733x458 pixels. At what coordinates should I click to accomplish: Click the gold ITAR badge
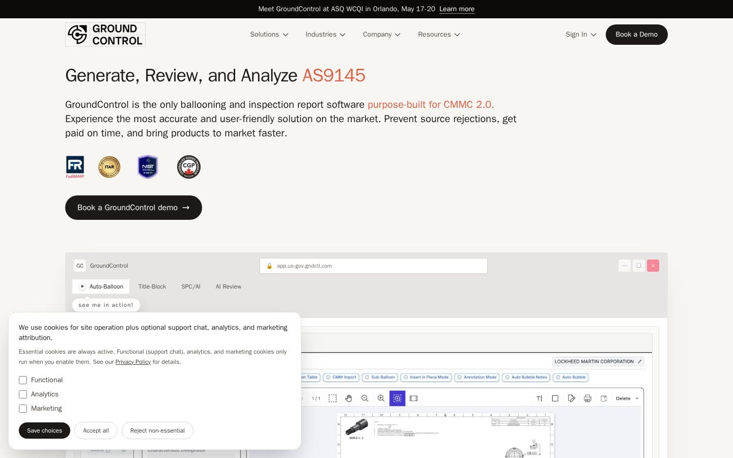pyautogui.click(x=109, y=167)
